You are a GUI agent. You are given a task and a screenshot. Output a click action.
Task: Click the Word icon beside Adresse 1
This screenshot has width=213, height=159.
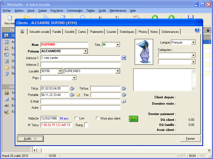124,58
